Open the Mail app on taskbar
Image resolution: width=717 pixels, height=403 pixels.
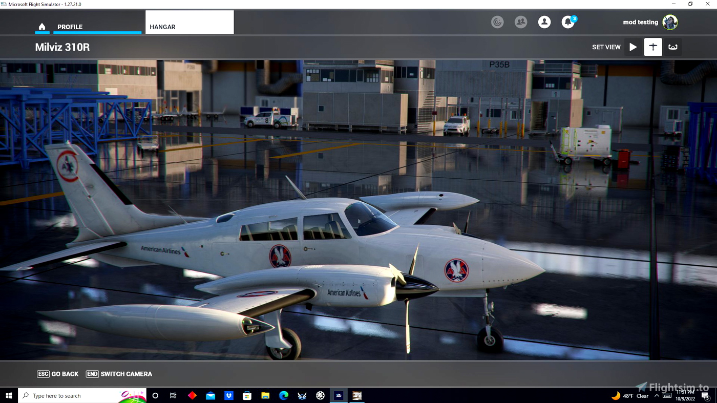coord(210,395)
